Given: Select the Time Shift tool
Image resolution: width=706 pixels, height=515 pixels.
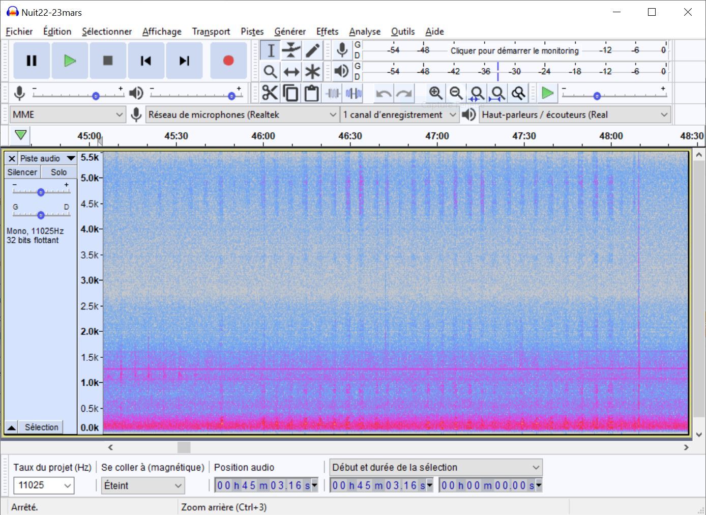Looking at the screenshot, I should point(291,71).
